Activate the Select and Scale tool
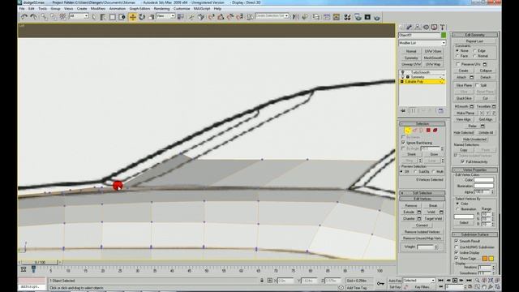The image size is (519, 292). [x=152, y=17]
